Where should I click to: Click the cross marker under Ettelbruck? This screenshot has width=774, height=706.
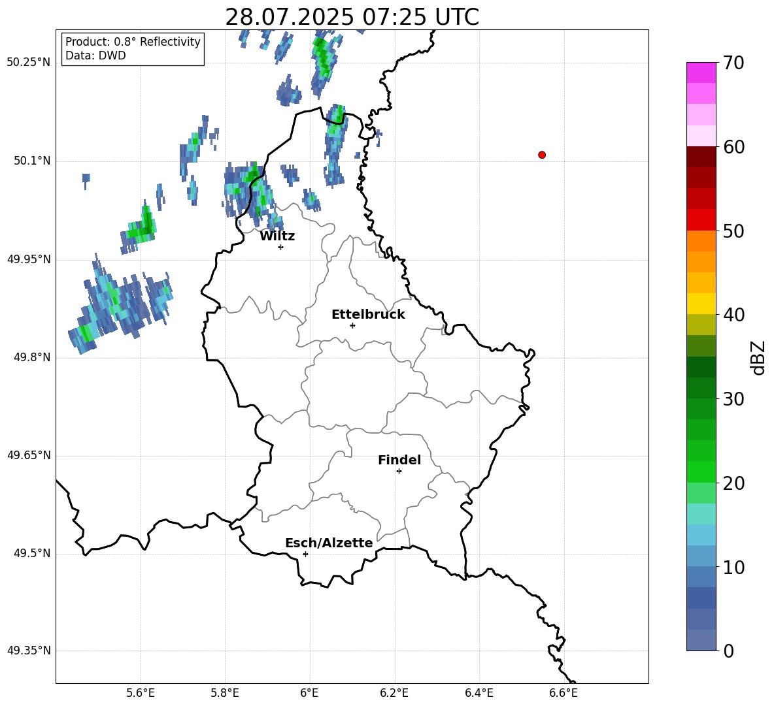[352, 325]
